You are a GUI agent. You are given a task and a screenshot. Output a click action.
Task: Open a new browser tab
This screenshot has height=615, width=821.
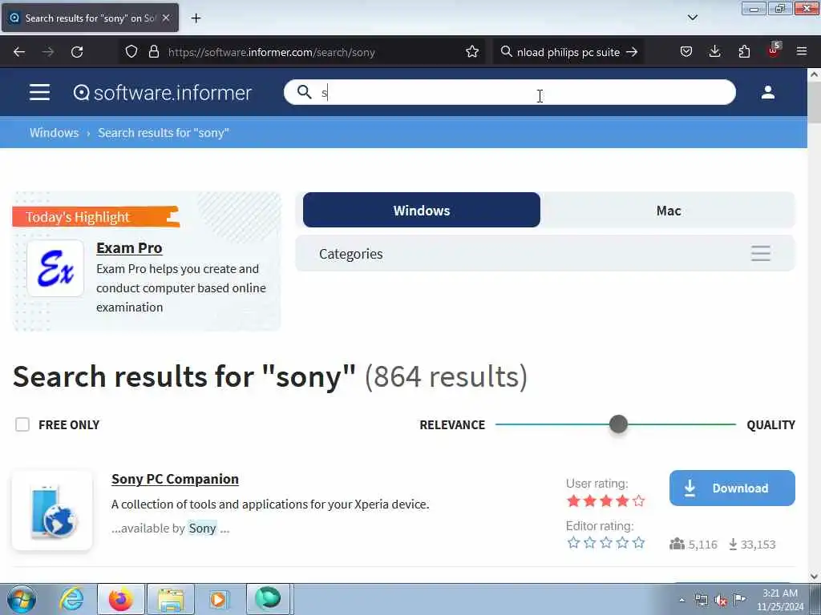[196, 18]
